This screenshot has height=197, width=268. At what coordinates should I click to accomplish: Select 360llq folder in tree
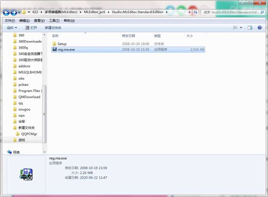coord(23,47)
